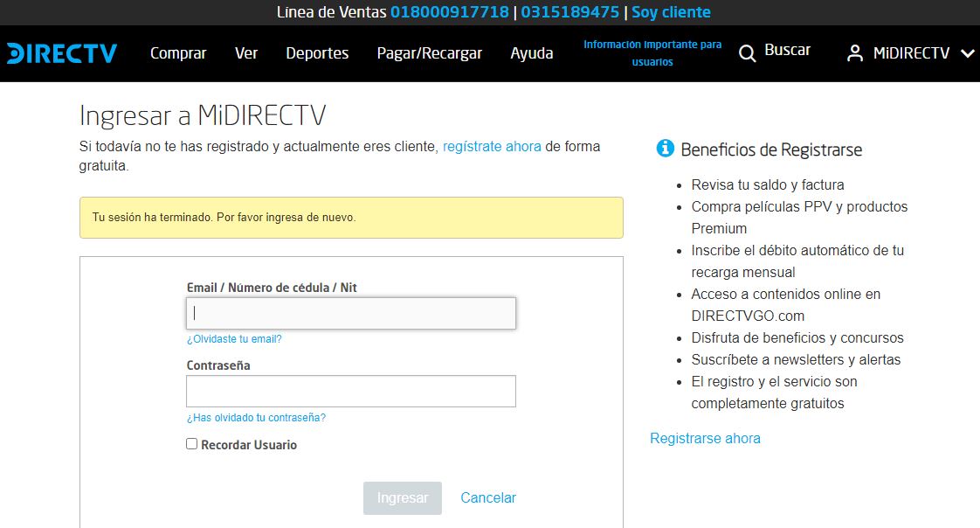The width and height of the screenshot is (980, 528).
Task: Click the ¿Olvidaste tu email? link
Action: 234,339
